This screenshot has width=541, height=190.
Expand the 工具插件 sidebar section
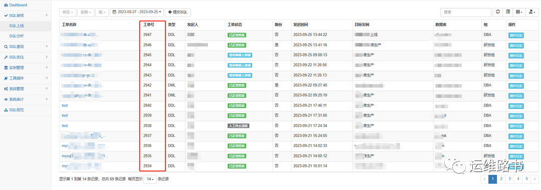tap(26, 78)
